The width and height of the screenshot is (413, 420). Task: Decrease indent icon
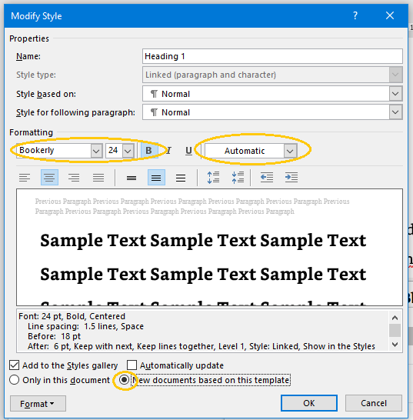pos(267,178)
